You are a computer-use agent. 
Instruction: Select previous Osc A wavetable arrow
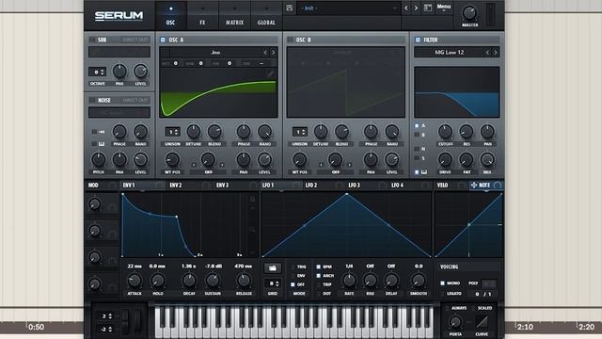point(265,53)
